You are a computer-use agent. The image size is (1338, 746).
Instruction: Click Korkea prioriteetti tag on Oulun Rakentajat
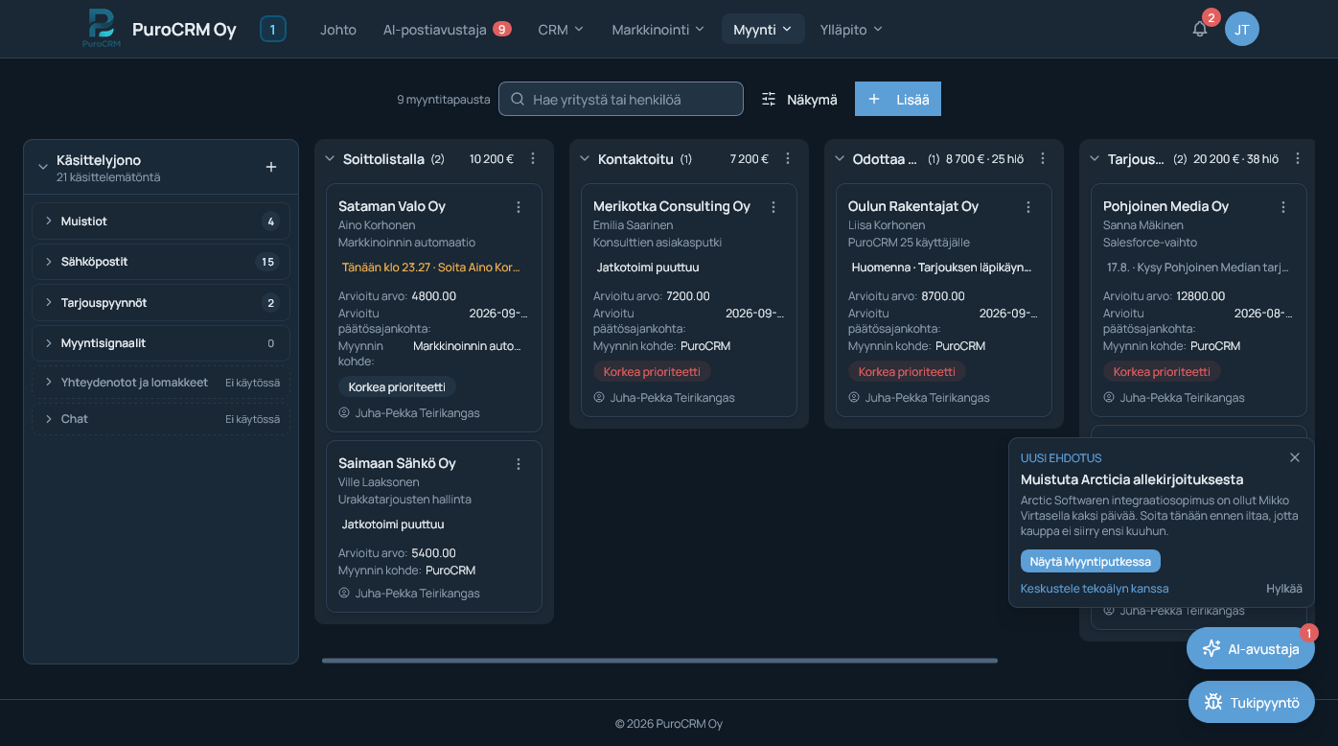pyautogui.click(x=907, y=371)
